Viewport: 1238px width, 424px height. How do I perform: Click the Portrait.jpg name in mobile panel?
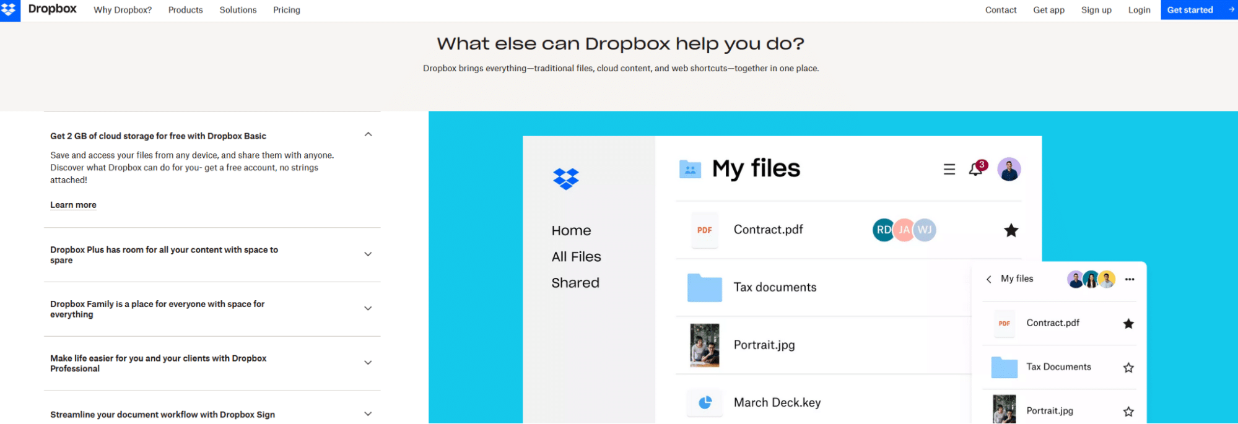click(1050, 411)
